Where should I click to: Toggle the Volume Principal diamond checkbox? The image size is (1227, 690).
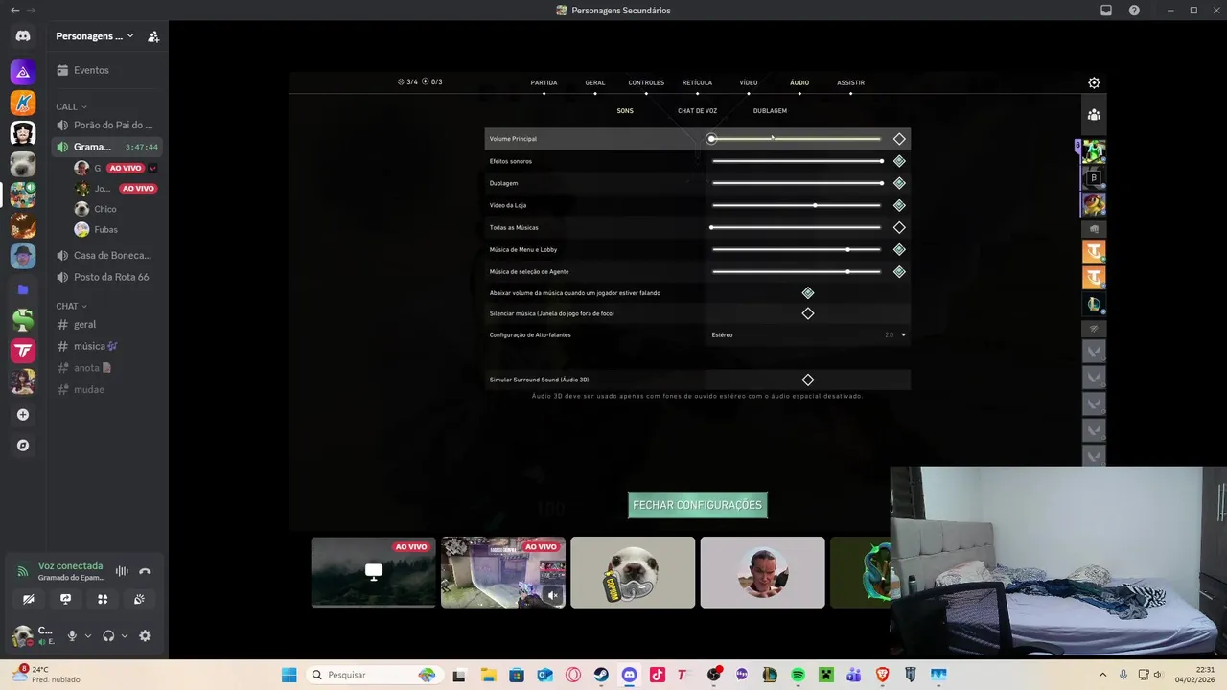tap(899, 139)
